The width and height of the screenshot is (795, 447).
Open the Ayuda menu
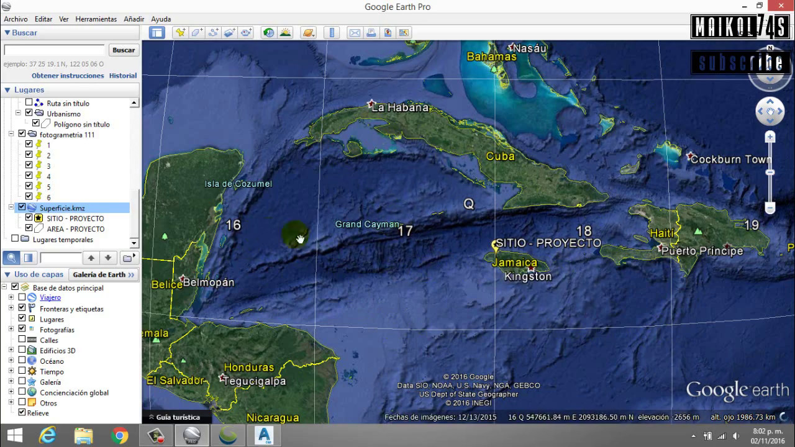coord(161,19)
